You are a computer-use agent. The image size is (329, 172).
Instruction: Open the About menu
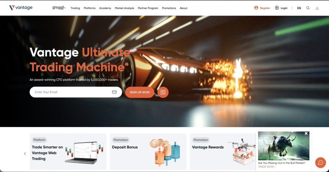[x=183, y=8]
